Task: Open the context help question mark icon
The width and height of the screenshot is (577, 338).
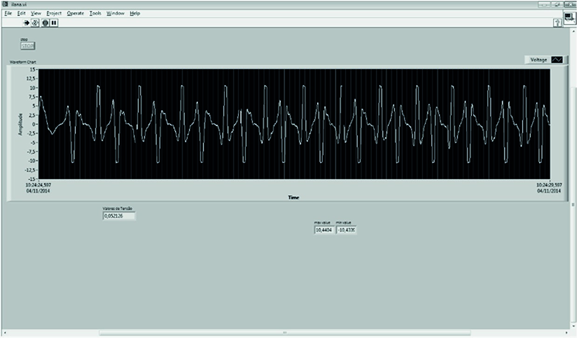Action: pos(557,23)
